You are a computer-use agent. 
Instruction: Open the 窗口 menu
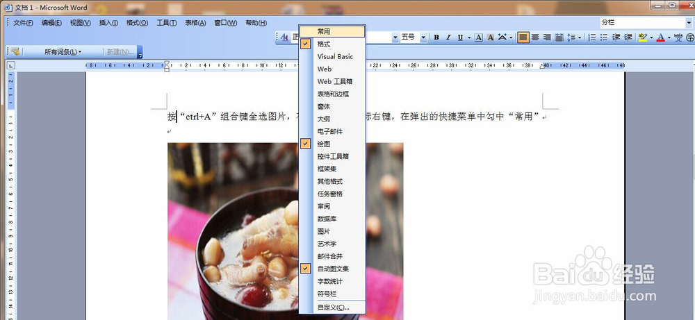tap(226, 23)
